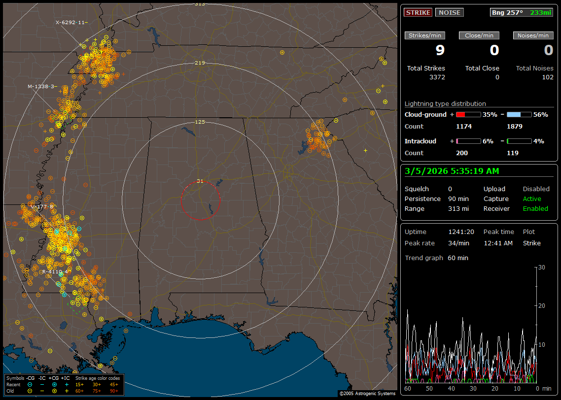Click the Strikes/min button
561x400 pixels.
pyautogui.click(x=425, y=35)
